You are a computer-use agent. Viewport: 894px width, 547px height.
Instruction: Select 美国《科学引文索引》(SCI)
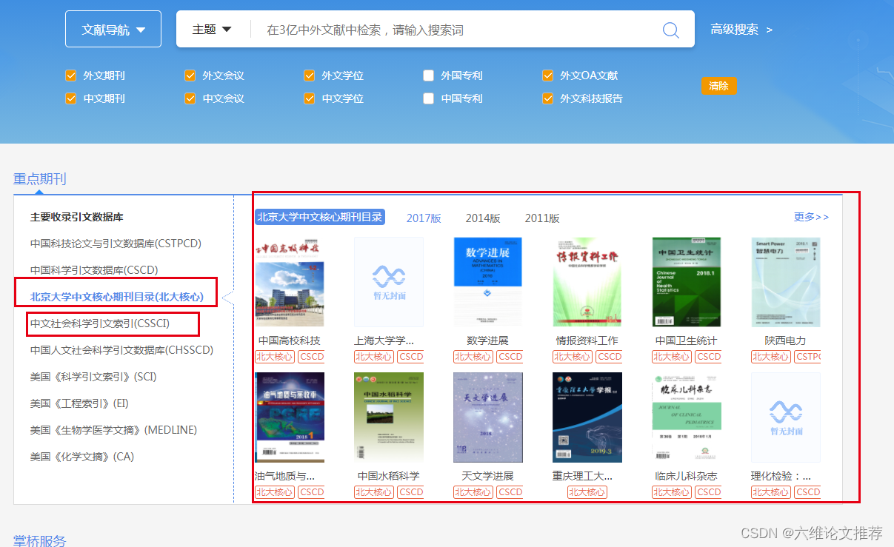(x=93, y=377)
